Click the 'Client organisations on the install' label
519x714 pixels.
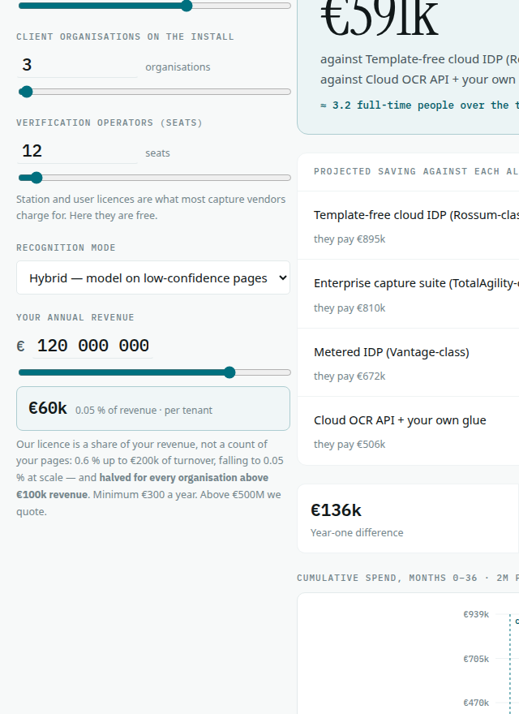click(x=125, y=37)
